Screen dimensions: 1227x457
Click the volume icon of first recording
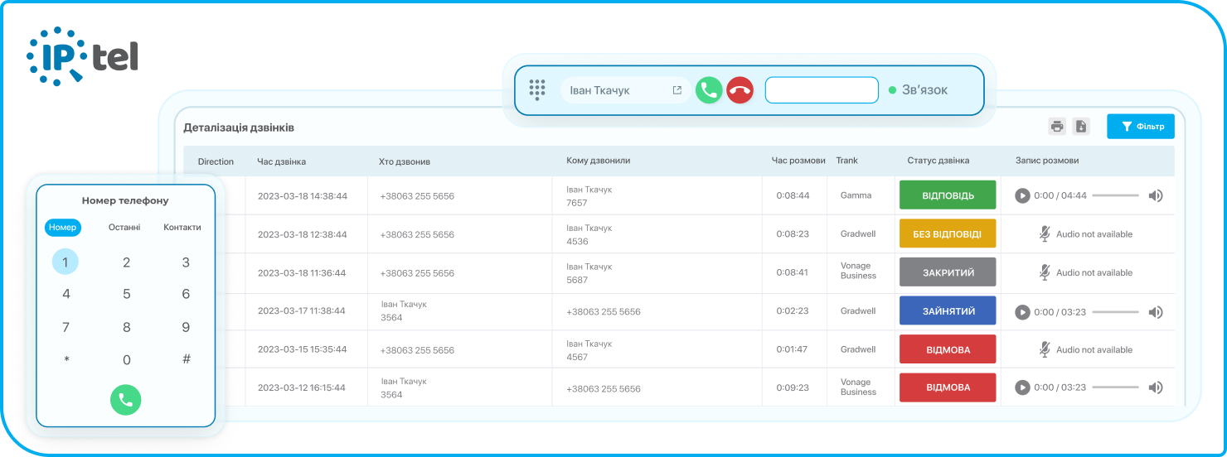1156,196
